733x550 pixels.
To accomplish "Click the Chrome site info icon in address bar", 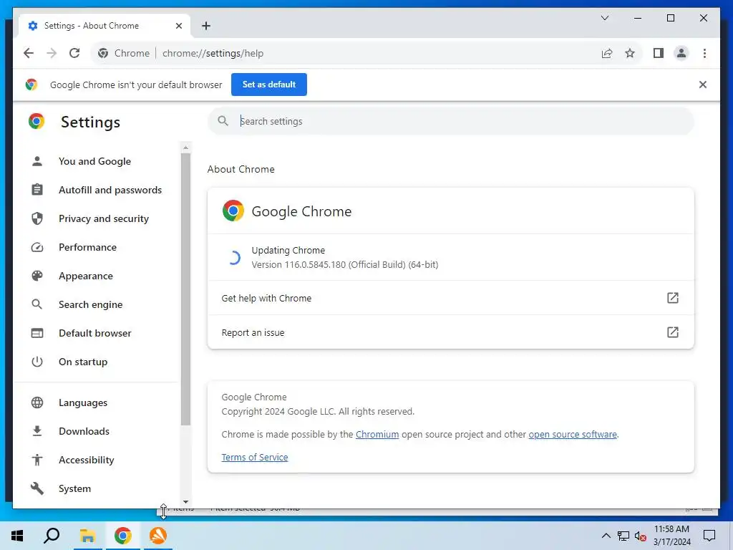I will [x=103, y=53].
